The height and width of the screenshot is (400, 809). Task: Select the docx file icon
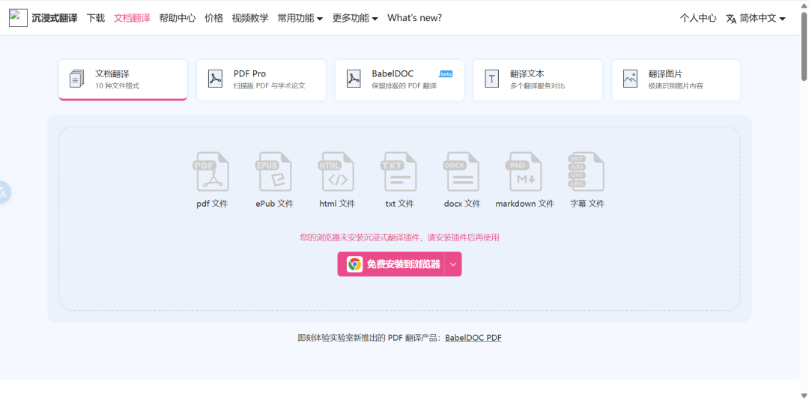[x=461, y=172]
